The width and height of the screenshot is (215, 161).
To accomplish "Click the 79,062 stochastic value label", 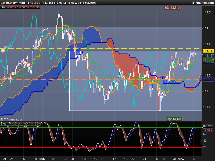I will point(207,130).
